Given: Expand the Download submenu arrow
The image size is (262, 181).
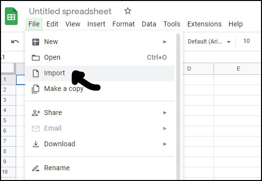Looking at the screenshot, I should [165, 144].
